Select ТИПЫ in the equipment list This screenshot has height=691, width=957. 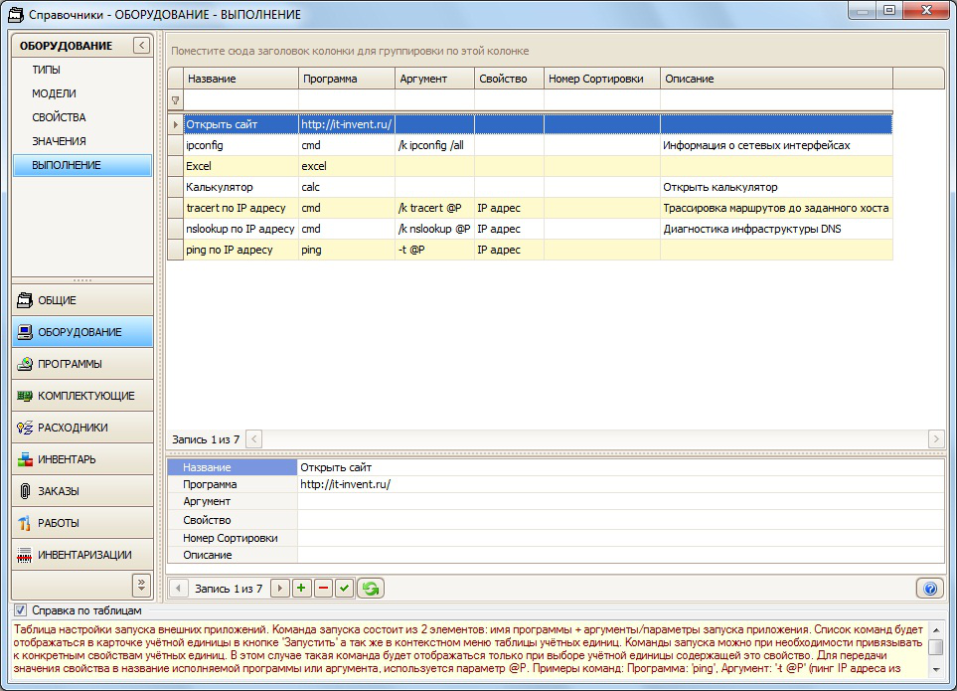46,70
